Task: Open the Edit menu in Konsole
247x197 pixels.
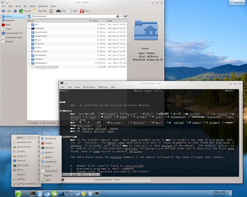Action: coord(69,87)
